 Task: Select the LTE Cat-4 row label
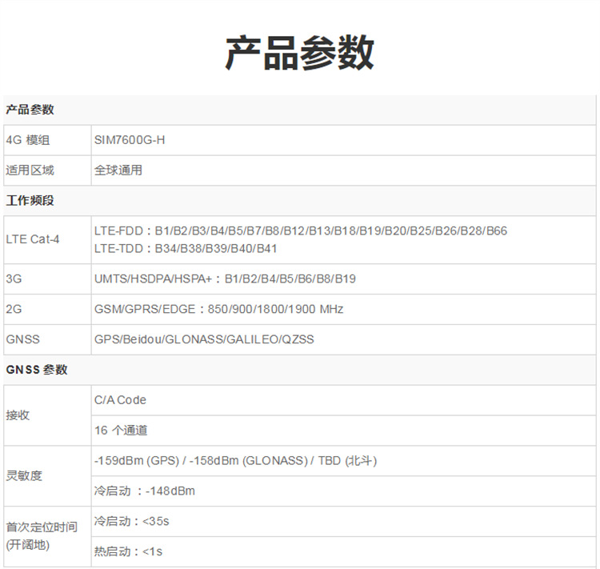click(33, 239)
